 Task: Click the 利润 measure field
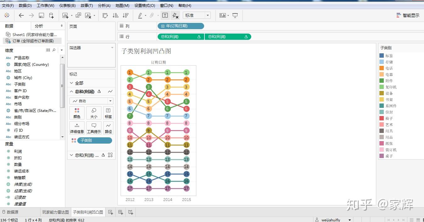click(x=18, y=151)
